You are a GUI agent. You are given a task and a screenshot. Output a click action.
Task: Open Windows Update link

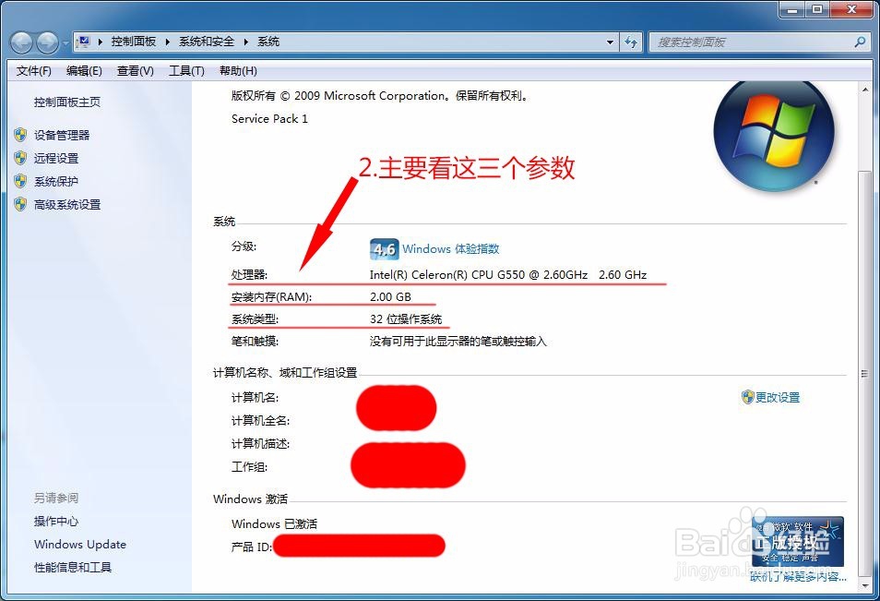click(80, 545)
